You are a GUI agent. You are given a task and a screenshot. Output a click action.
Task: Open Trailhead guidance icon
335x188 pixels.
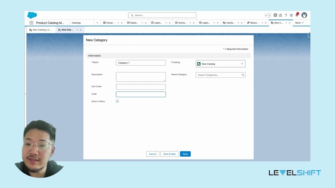(x=281, y=15)
